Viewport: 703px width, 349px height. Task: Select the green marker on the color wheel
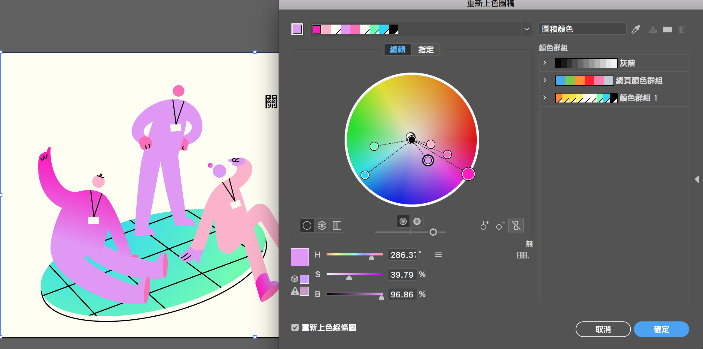coord(374,146)
